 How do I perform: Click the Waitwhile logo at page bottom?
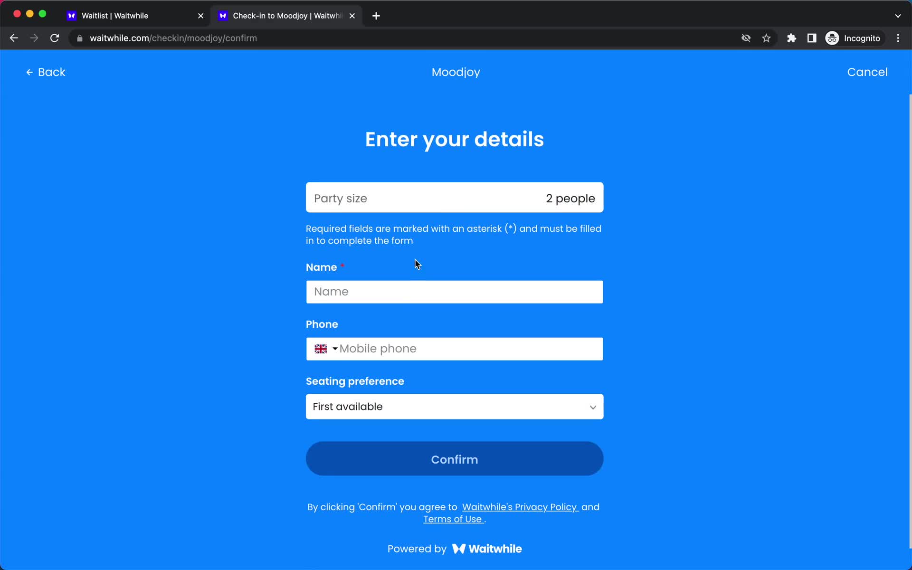(486, 548)
